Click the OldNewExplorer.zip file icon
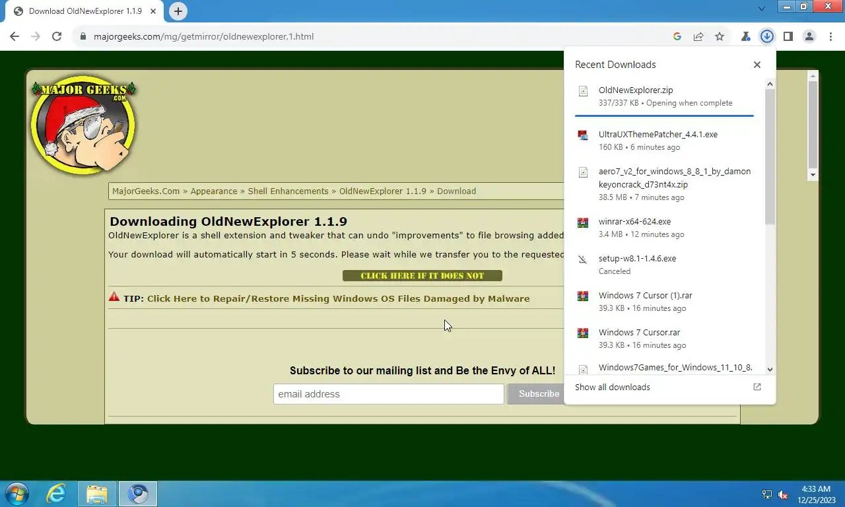The width and height of the screenshot is (845, 507). [x=583, y=91]
